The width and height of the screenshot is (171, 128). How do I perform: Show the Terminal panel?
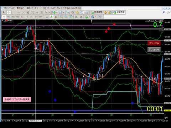(x=82, y=12)
